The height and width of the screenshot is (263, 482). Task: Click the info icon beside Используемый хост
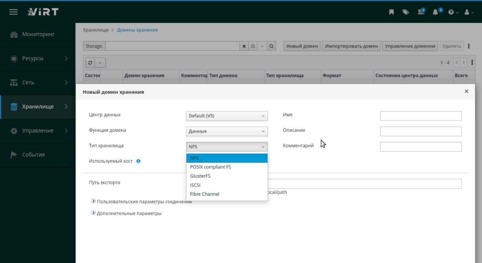[138, 161]
